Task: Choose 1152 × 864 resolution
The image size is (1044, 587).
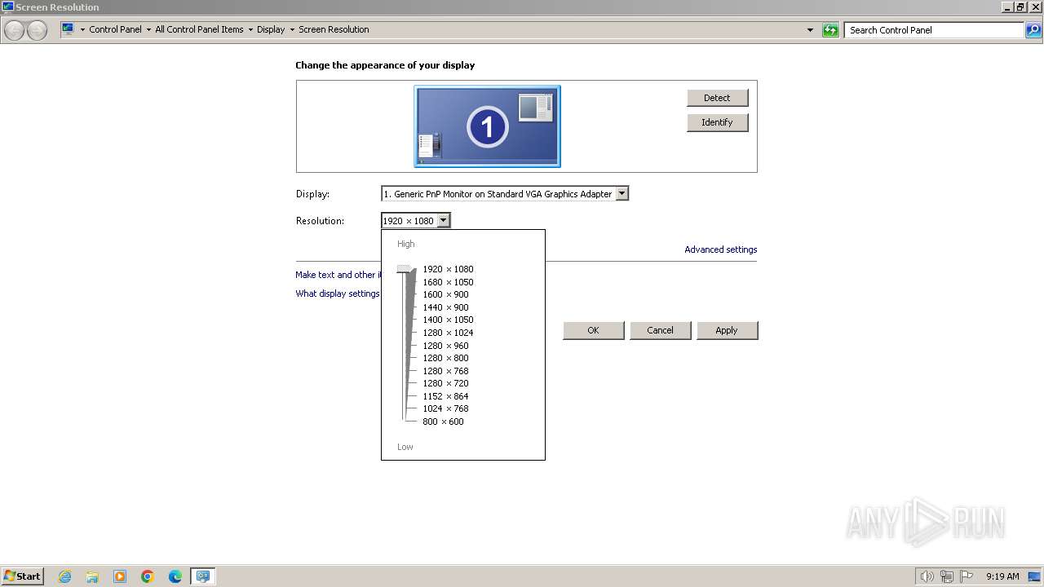Action: coord(445,396)
